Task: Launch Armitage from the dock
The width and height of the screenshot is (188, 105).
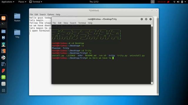Action: (3, 44)
